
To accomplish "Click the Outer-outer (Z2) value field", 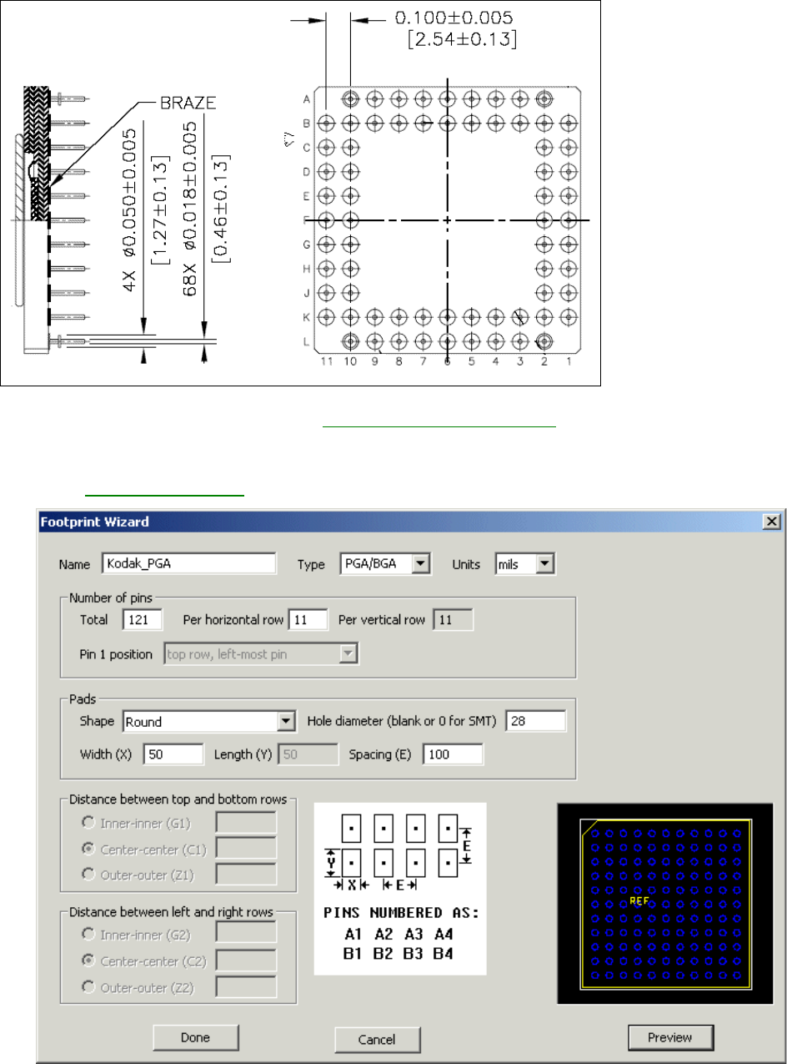I will [x=246, y=986].
